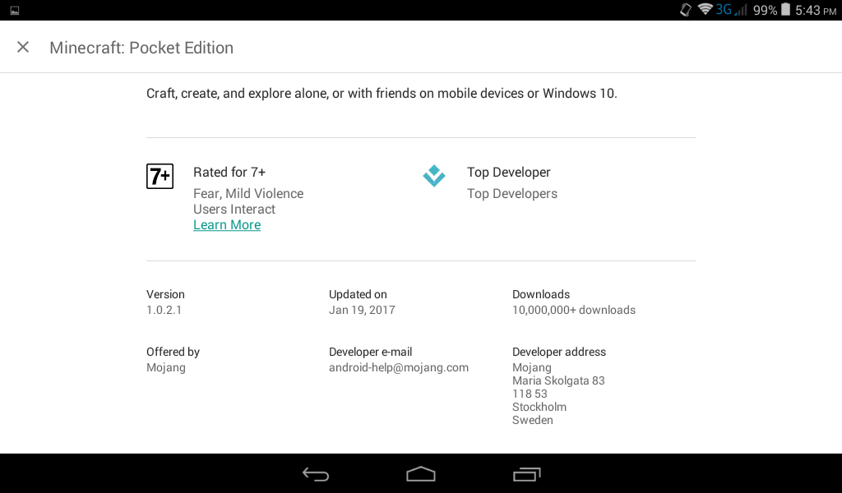Open the recent apps navigation button
Screen dimensions: 842x493
(526, 474)
